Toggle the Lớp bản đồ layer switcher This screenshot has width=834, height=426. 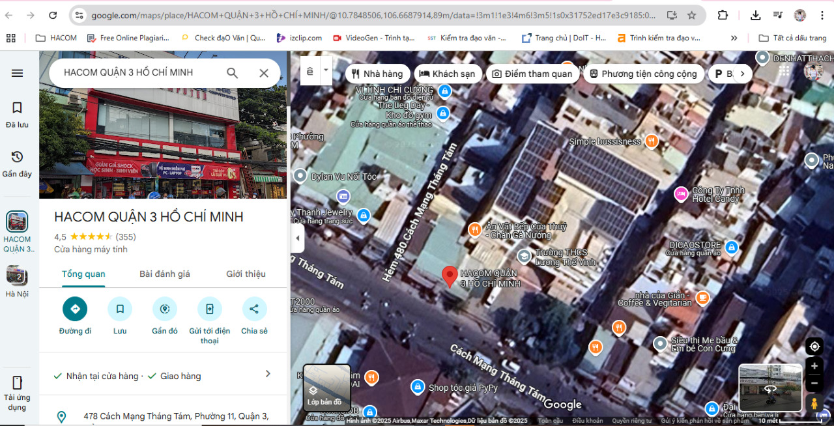pos(327,388)
